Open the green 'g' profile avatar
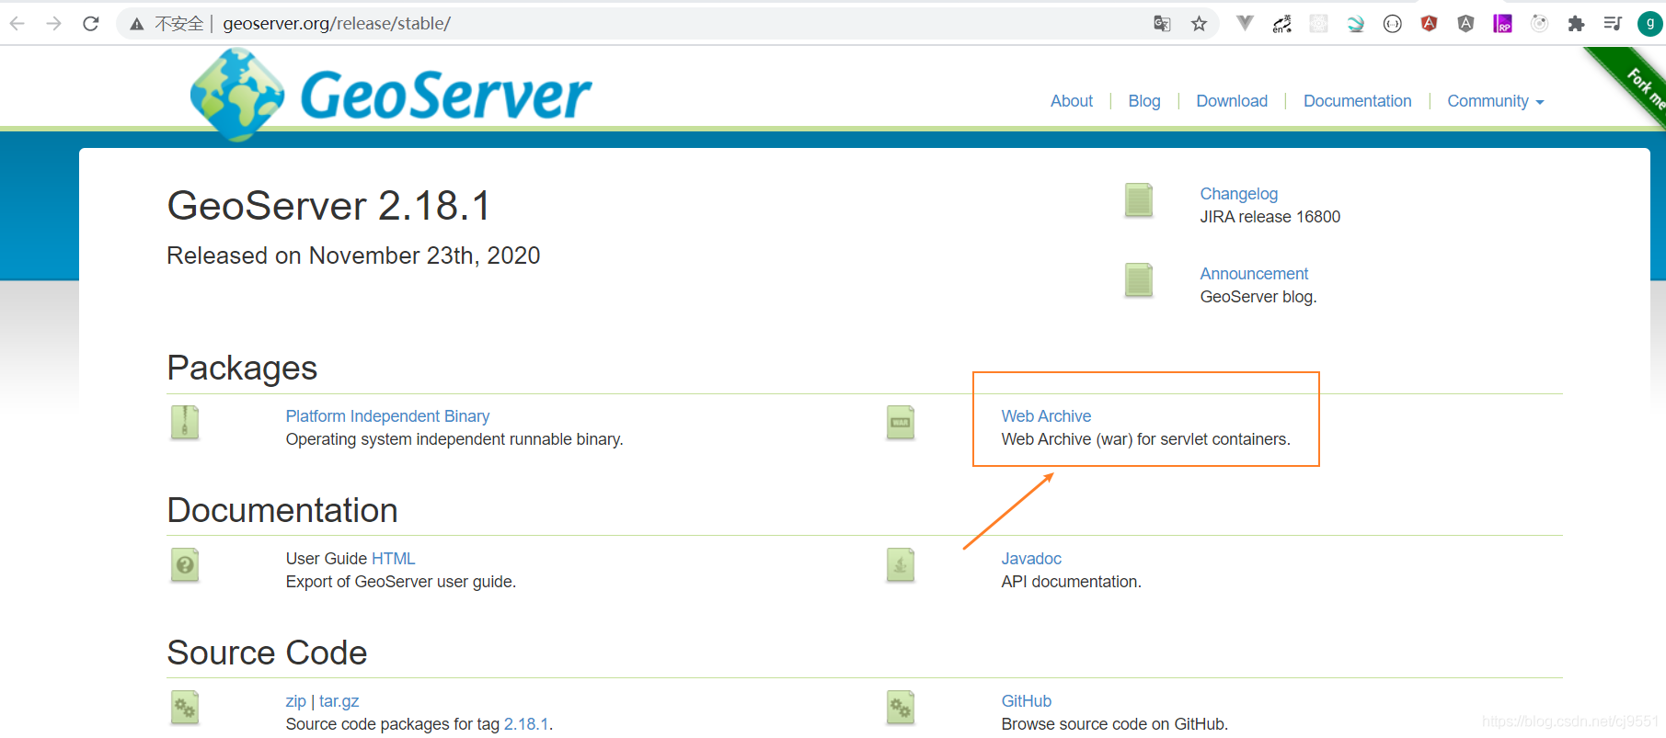This screenshot has height=738, width=1666. pyautogui.click(x=1650, y=24)
